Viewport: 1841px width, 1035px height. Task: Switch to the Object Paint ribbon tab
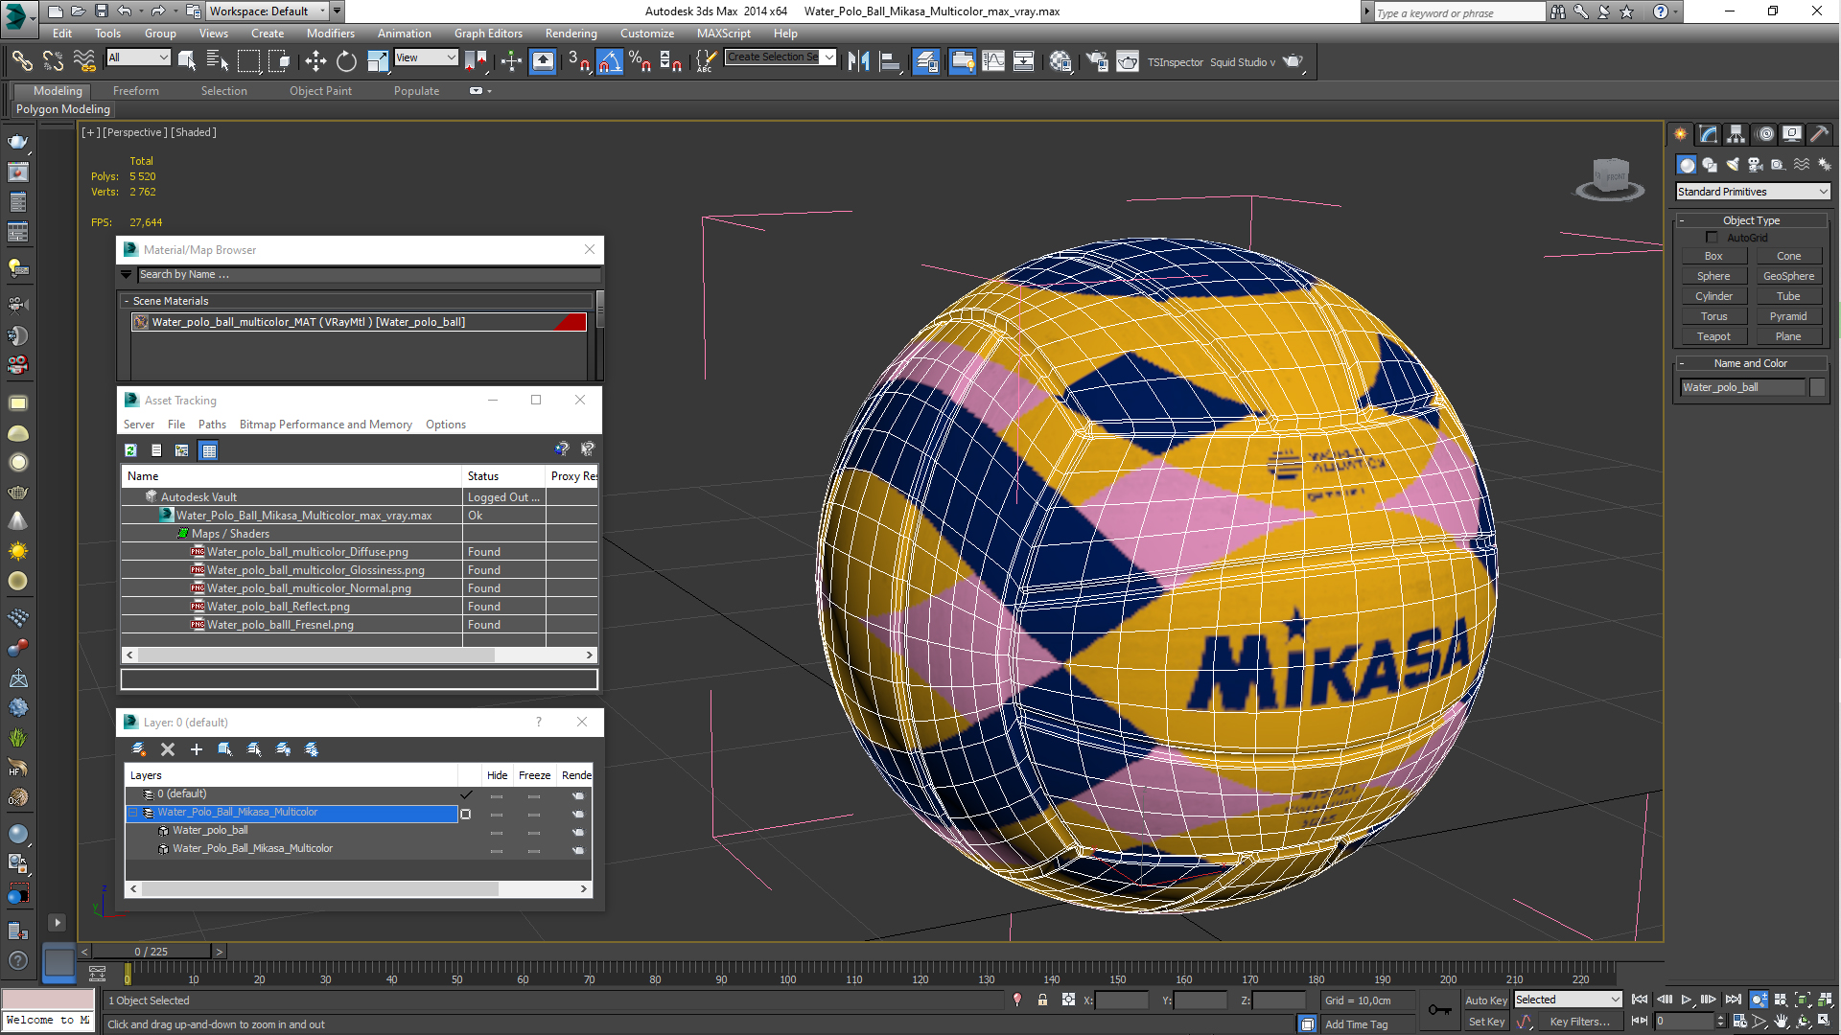320,91
